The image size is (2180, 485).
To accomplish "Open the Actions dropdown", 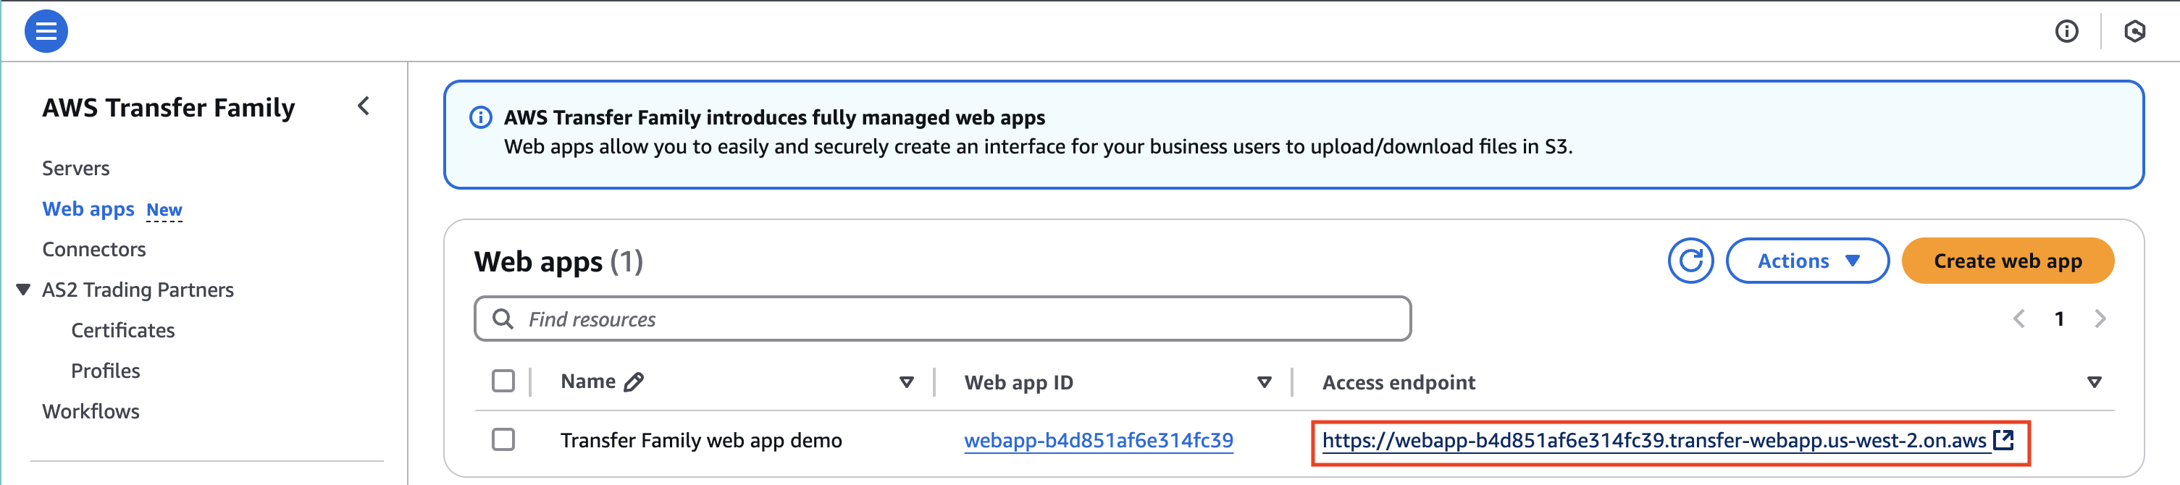I will point(1807,261).
